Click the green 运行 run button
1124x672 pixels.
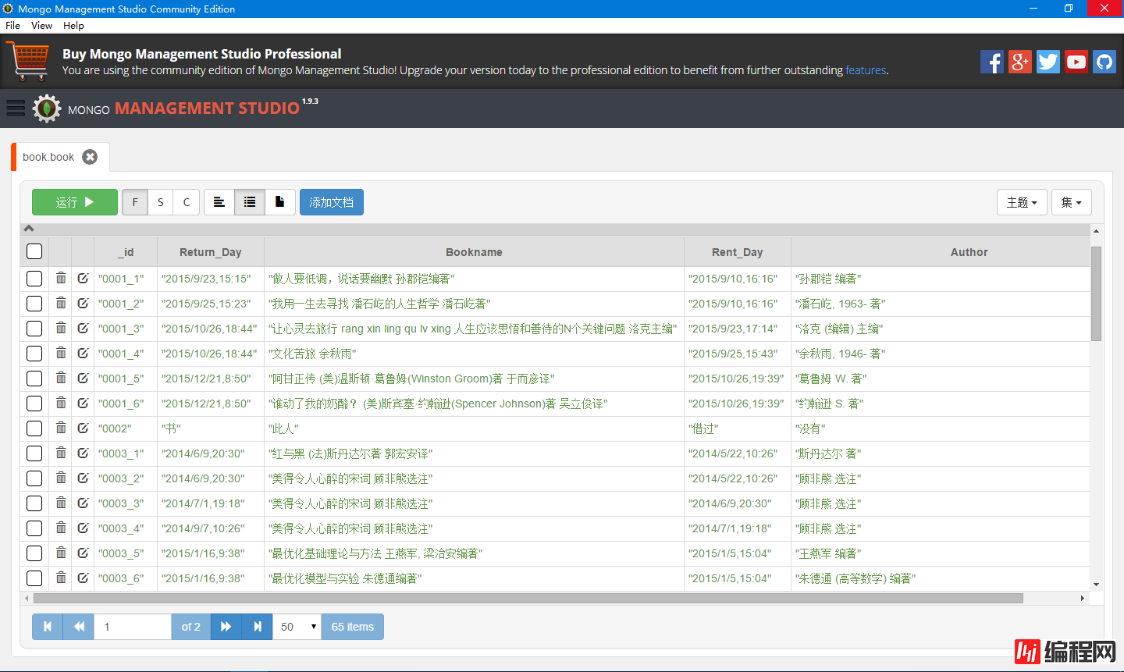[75, 202]
